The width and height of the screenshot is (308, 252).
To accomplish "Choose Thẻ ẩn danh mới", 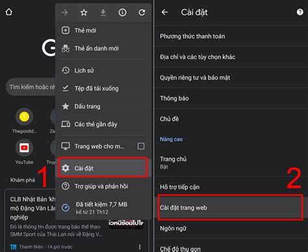I will 103,48.
